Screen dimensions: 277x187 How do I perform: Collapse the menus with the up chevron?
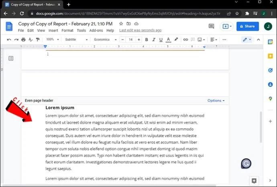pos(259,40)
